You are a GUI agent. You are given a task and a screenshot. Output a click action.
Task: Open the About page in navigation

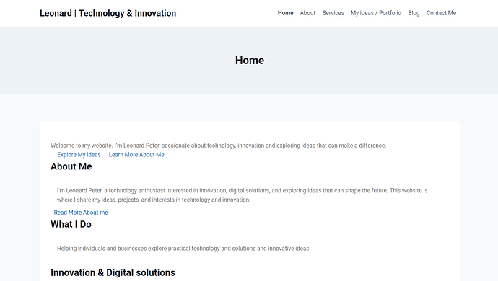(307, 13)
